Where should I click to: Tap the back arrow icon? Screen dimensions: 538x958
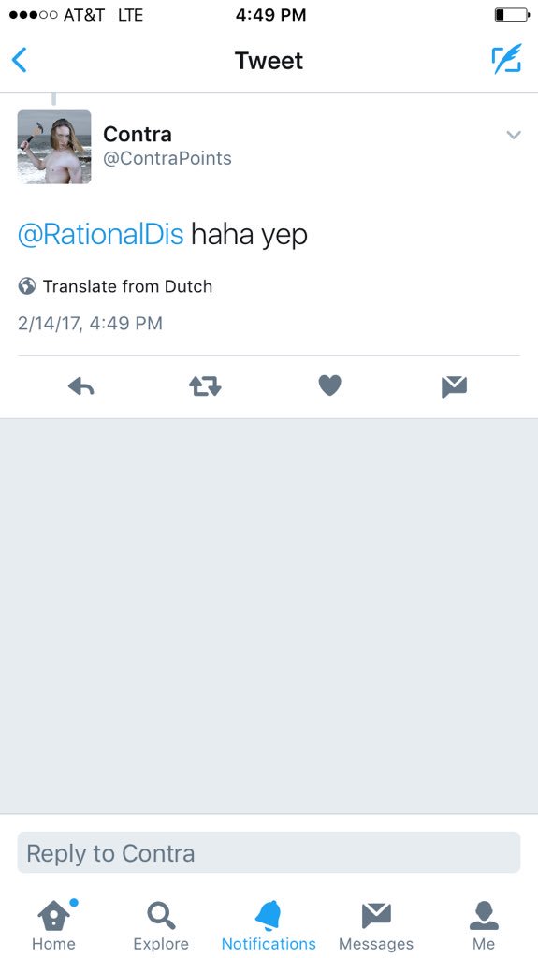tap(20, 61)
